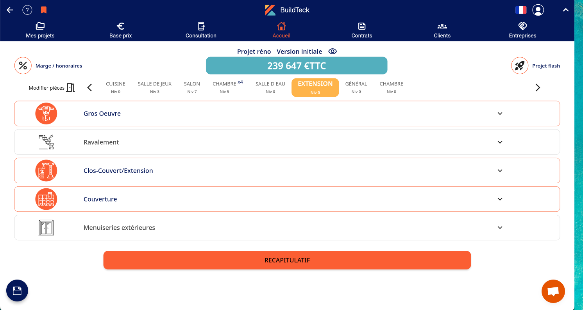Expand the Gros Oeuvre section
The width and height of the screenshot is (583, 310).
click(x=500, y=113)
